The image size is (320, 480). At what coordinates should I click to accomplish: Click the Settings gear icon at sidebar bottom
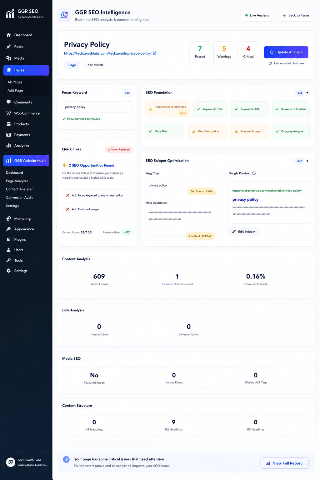coord(9,271)
